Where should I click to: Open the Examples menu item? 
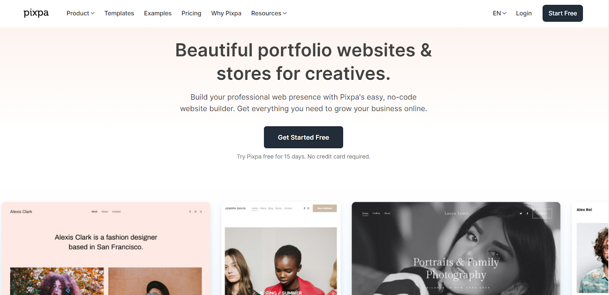158,13
